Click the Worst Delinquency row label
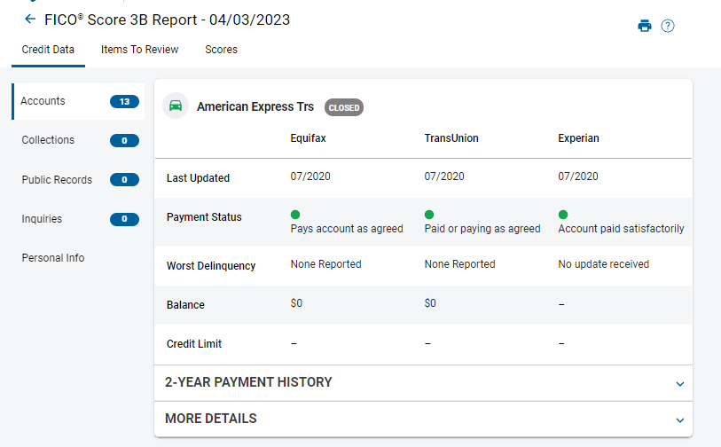 210,266
